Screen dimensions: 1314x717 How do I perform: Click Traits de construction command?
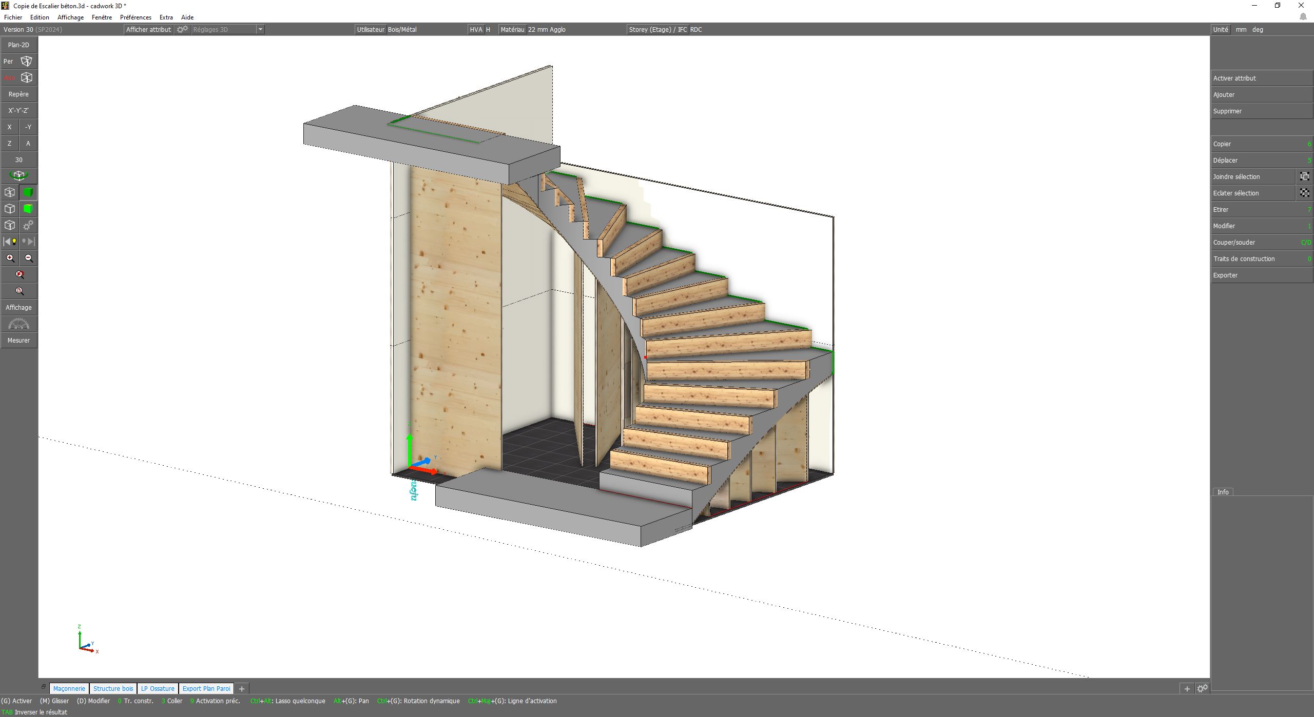pos(1262,259)
